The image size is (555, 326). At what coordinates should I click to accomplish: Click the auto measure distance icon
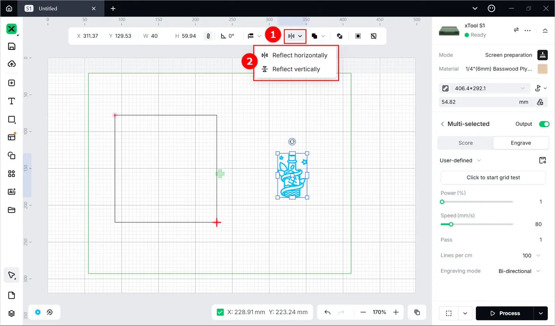coord(540,102)
